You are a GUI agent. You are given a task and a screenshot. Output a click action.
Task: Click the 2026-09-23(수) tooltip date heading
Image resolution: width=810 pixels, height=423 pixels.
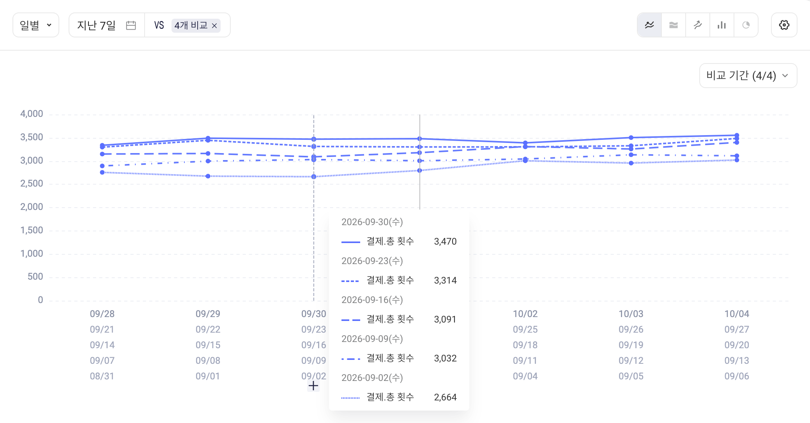click(x=372, y=261)
